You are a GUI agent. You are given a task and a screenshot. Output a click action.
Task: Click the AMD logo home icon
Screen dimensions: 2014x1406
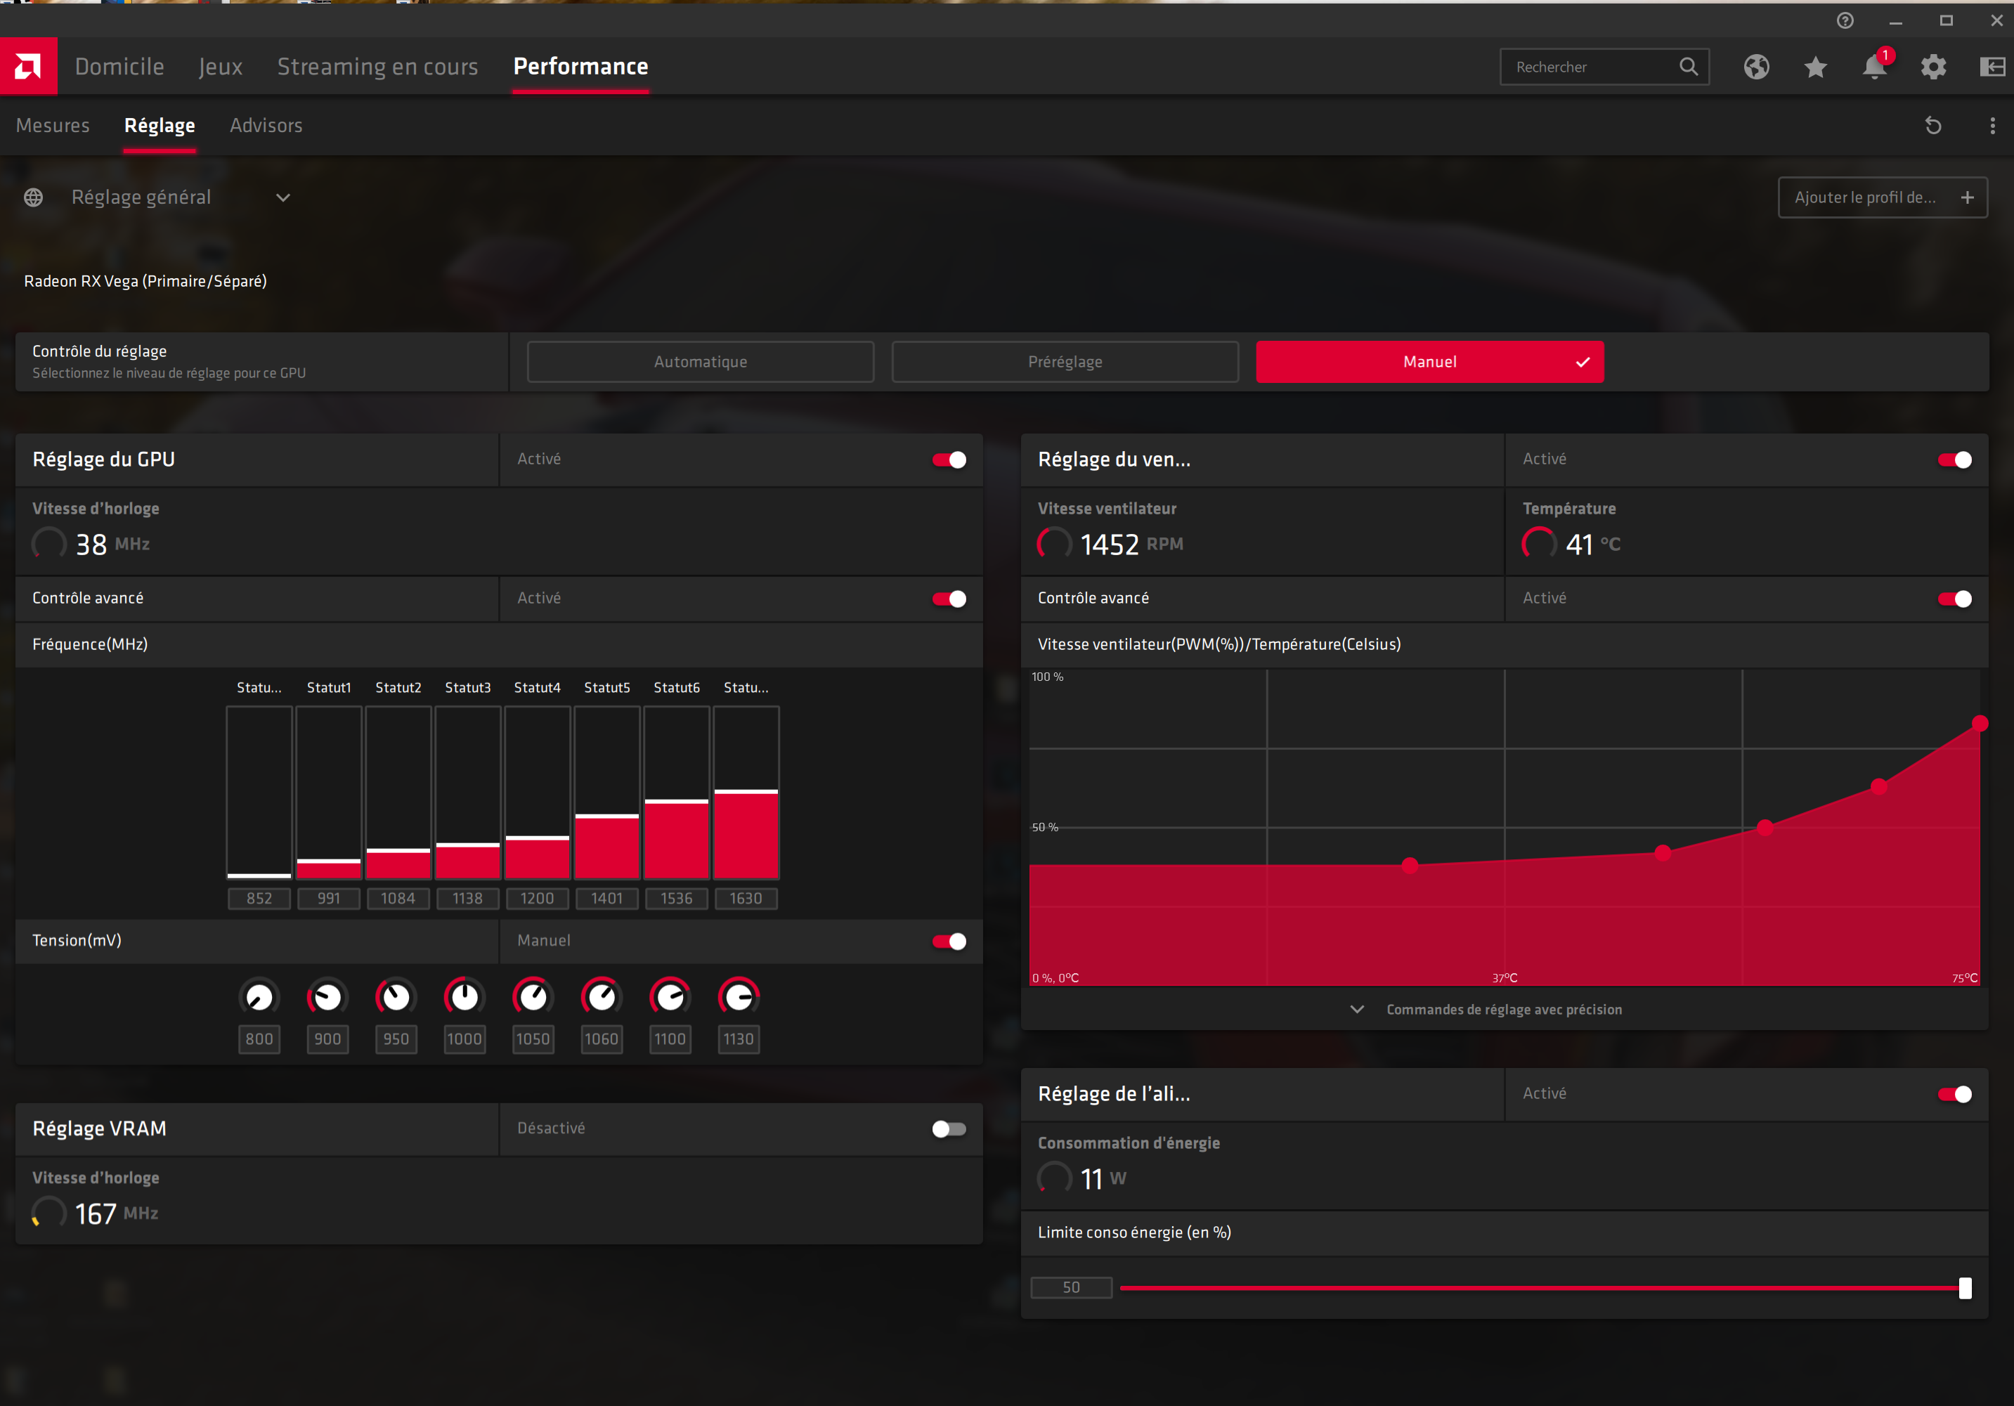(x=28, y=66)
